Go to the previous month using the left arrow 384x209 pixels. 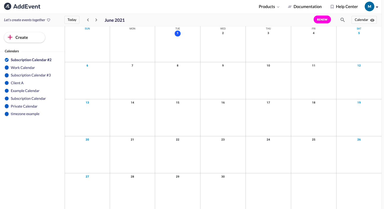click(x=88, y=20)
